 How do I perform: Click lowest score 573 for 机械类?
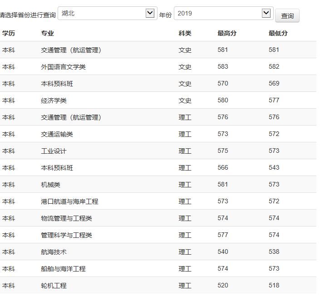click(274, 184)
